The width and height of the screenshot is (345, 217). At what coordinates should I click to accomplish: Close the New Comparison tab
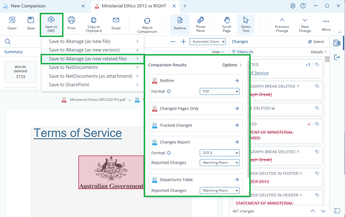[x=83, y=6]
